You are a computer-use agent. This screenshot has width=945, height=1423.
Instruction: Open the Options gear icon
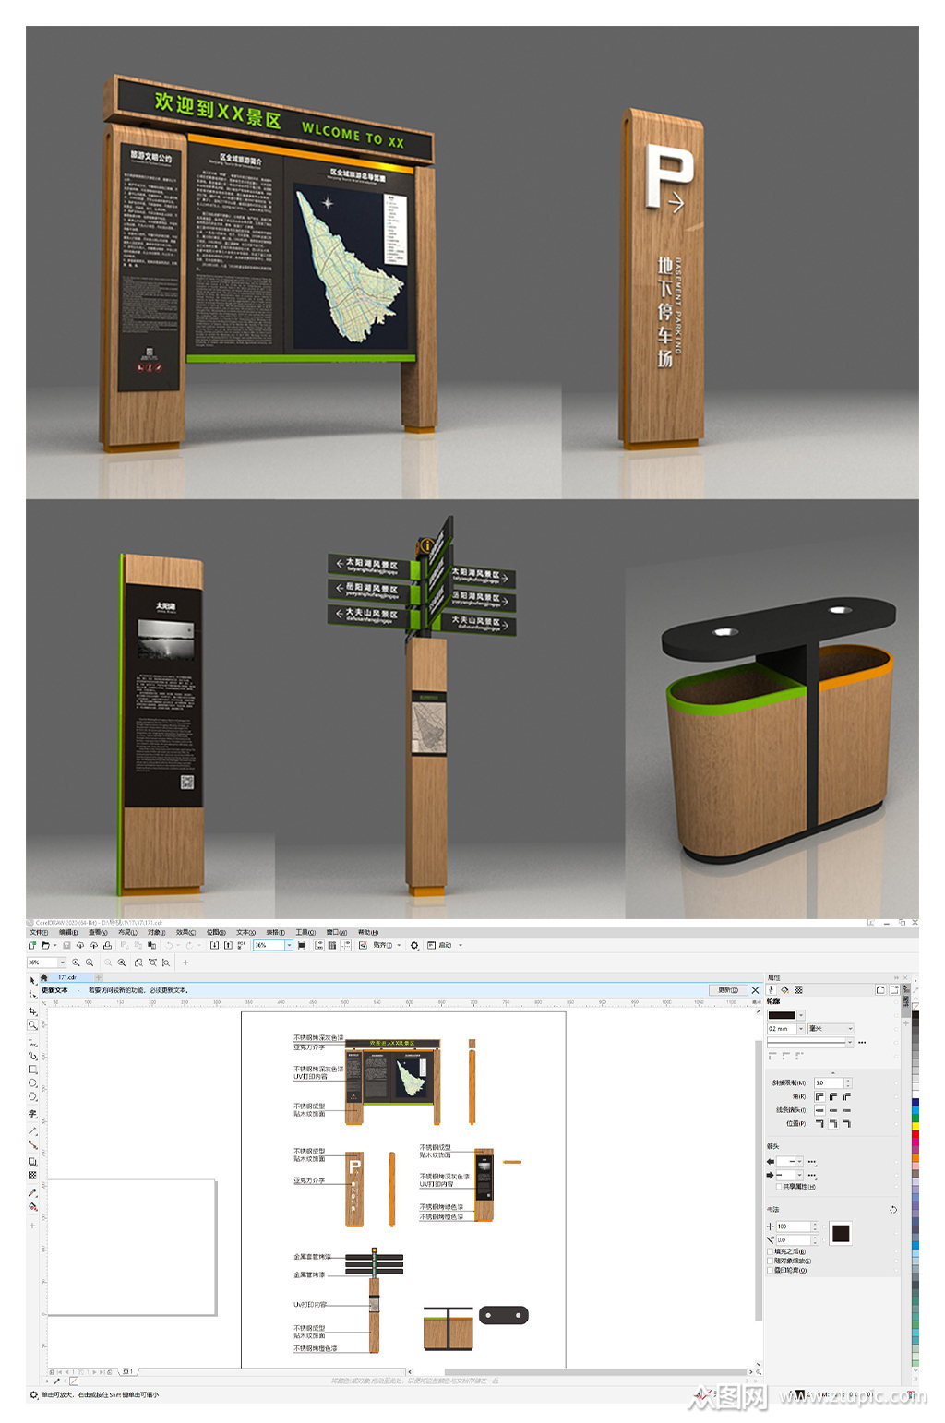pos(414,946)
